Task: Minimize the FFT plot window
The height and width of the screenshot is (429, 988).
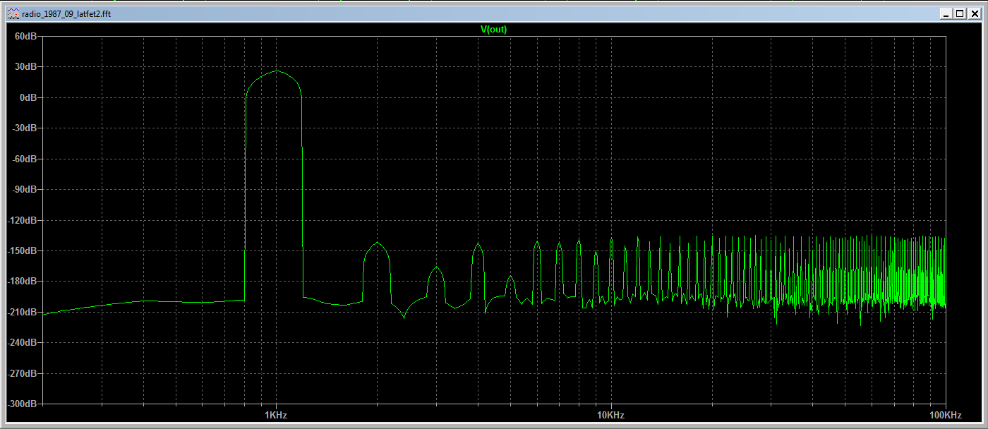Action: pos(946,13)
